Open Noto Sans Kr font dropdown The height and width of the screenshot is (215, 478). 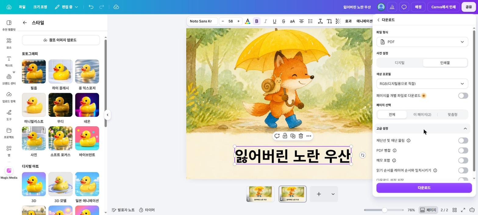pos(202,21)
